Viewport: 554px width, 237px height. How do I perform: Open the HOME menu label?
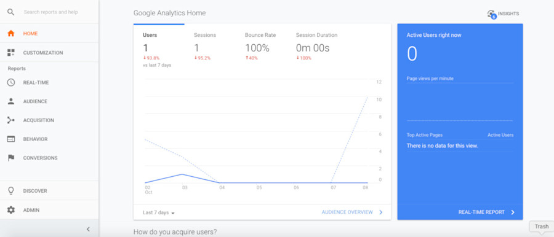[x=30, y=34]
